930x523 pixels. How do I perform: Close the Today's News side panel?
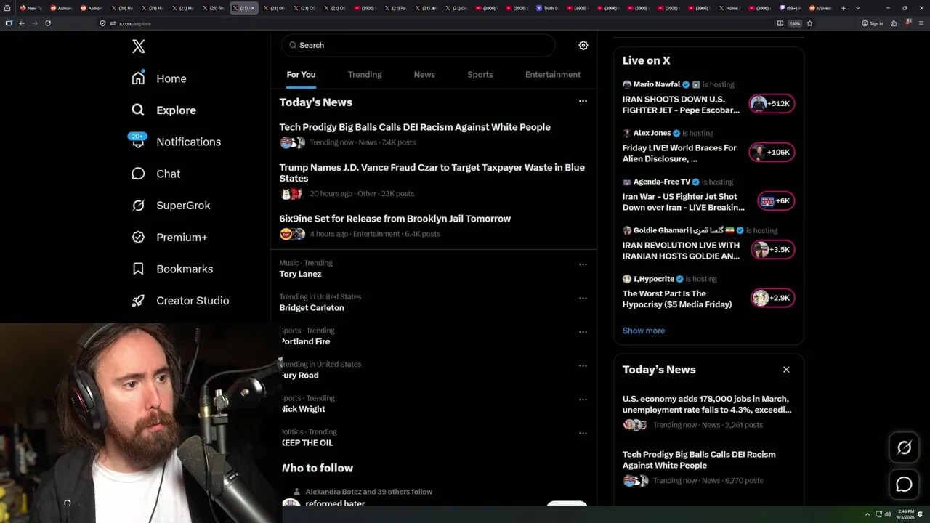(786, 370)
